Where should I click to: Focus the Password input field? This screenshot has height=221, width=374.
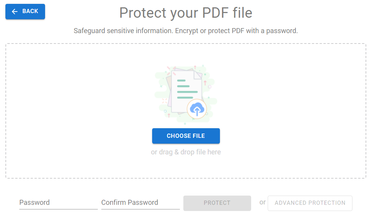(58, 203)
